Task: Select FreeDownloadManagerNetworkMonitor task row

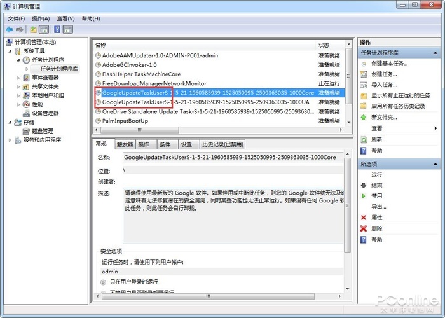Action: point(219,83)
